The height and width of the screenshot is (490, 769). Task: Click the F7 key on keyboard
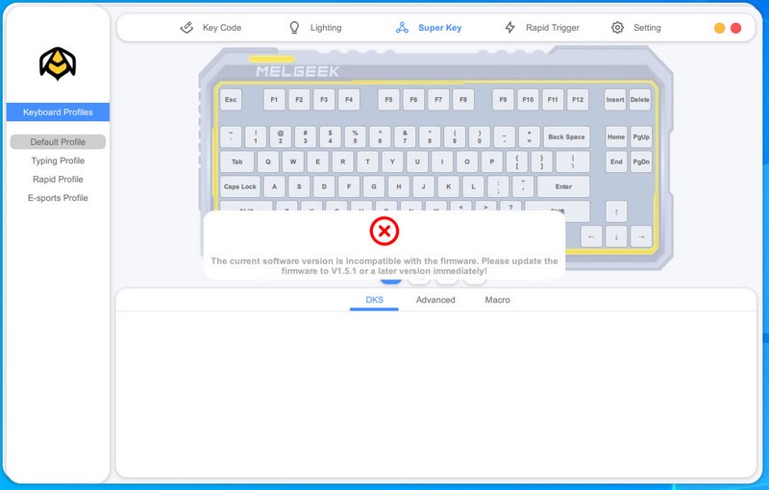[x=438, y=100]
